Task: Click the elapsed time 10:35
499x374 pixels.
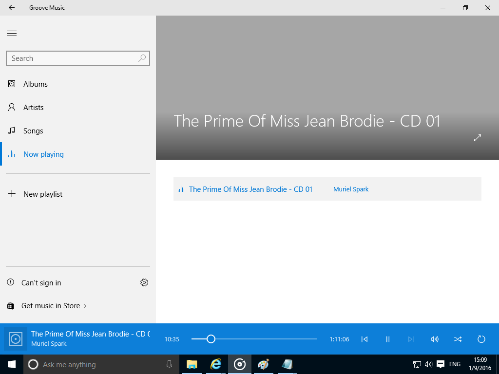Action: click(172, 339)
